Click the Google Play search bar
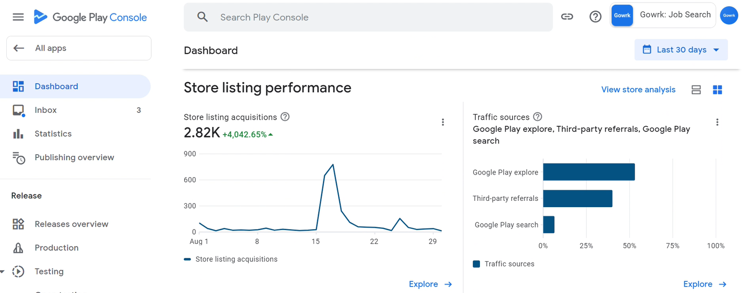The image size is (744, 293). (x=549, y=225)
